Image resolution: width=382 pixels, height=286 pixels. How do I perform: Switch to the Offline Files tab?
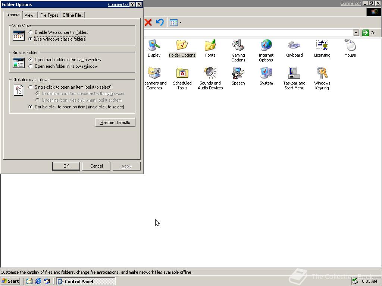tap(73, 15)
